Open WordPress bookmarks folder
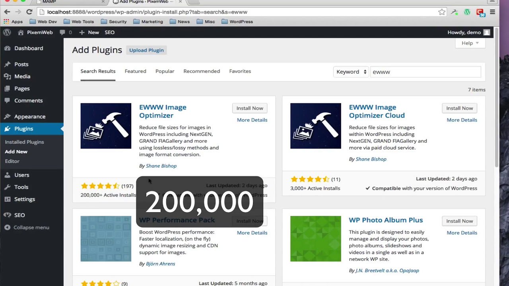509x286 pixels. tap(237, 21)
